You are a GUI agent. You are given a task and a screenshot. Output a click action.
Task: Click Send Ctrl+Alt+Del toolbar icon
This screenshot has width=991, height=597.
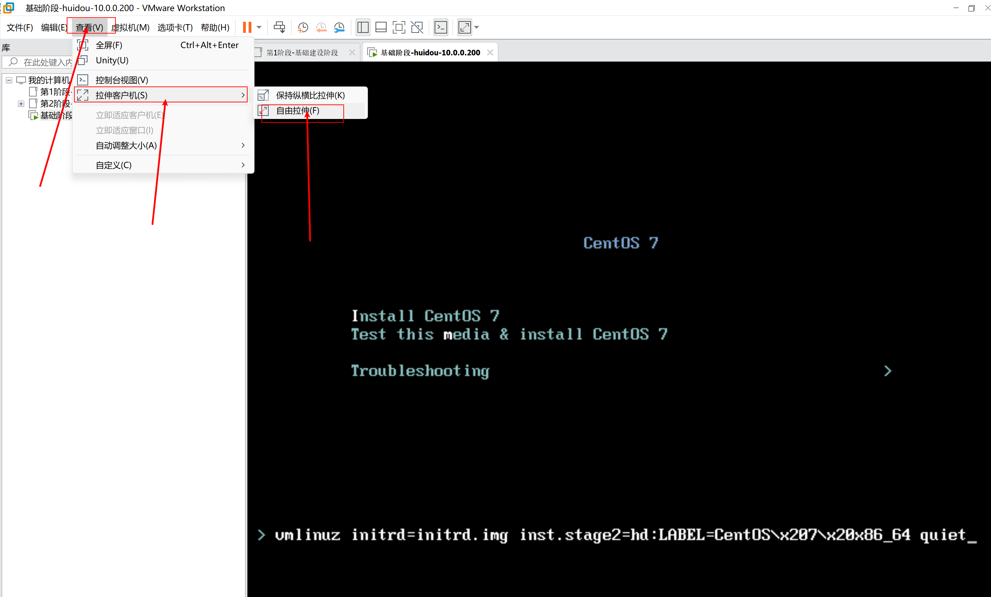(279, 27)
